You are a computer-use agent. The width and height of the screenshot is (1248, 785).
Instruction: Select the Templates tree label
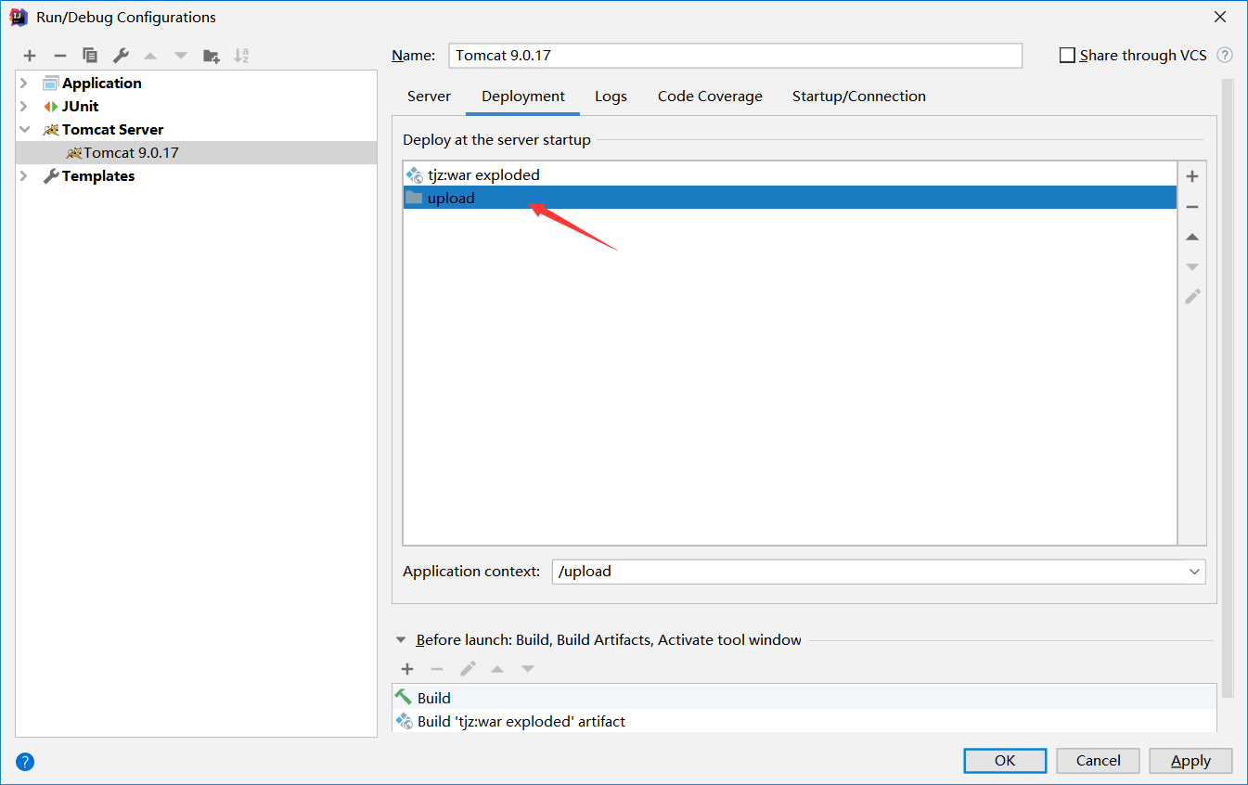98,176
